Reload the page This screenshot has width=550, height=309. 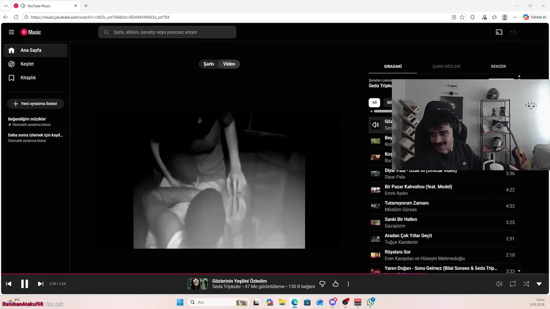16,17
